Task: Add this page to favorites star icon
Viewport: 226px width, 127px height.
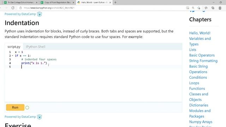Action: 199,8
